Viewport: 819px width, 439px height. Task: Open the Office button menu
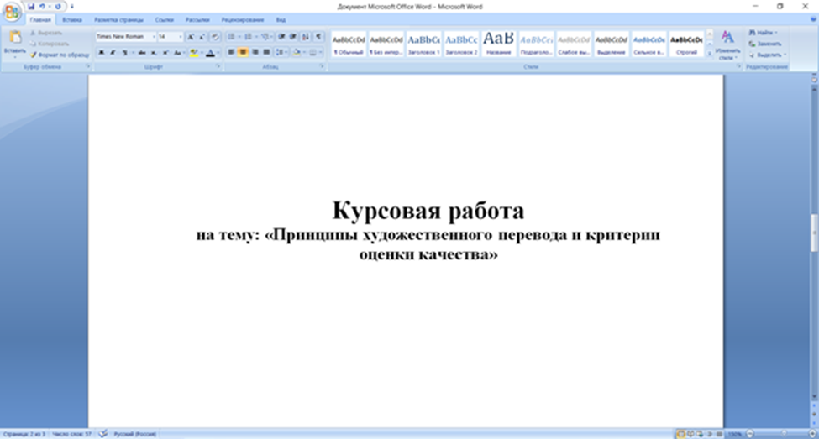(x=12, y=12)
